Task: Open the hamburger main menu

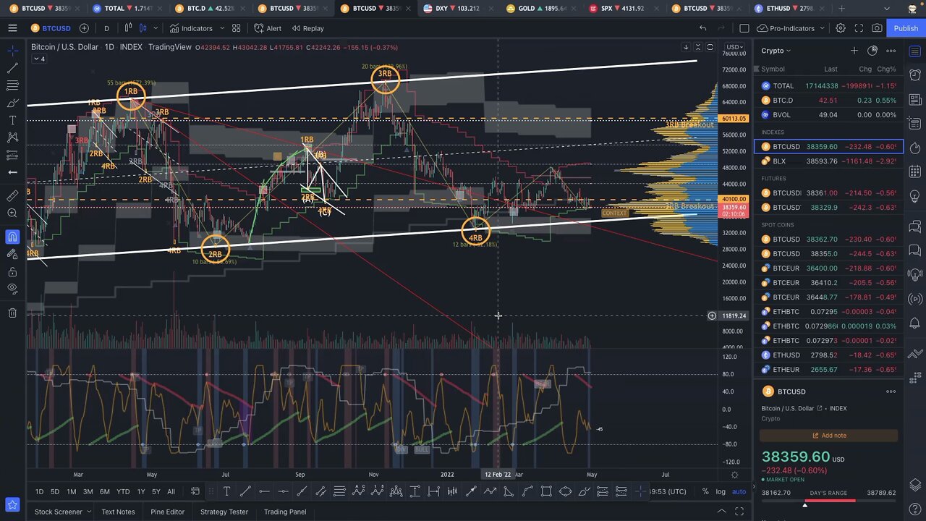Action: coord(12,28)
